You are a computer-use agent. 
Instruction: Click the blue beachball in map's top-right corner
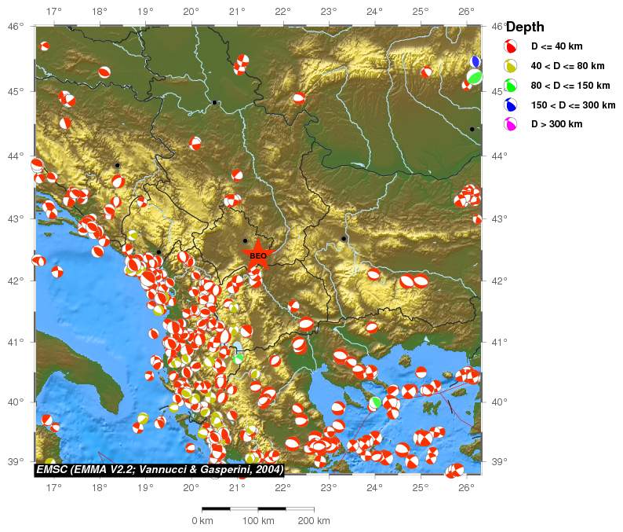click(475, 62)
